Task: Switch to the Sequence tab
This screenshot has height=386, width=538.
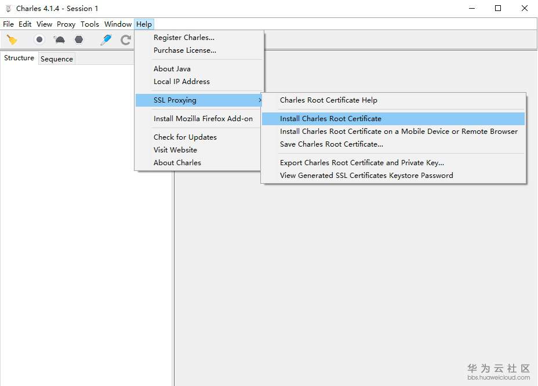Action: [x=57, y=59]
